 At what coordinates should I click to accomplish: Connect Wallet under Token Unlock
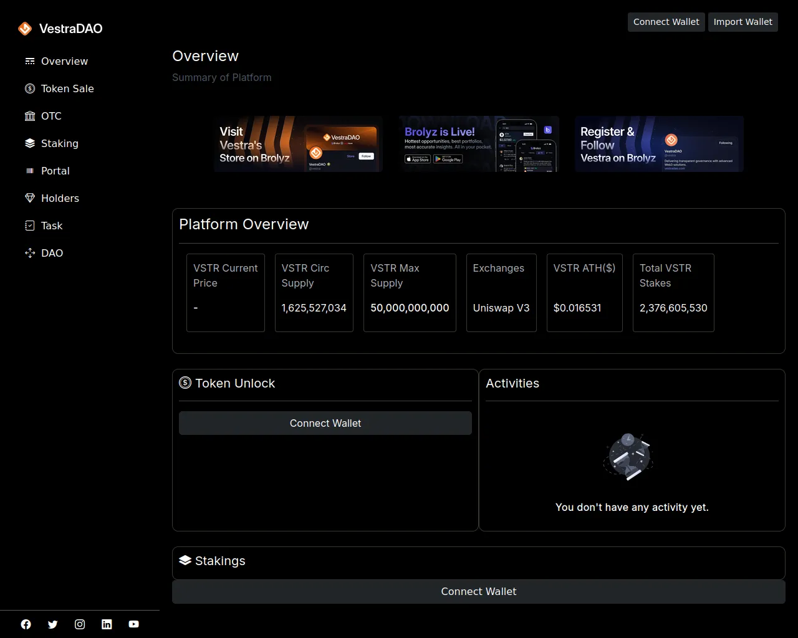click(x=325, y=423)
